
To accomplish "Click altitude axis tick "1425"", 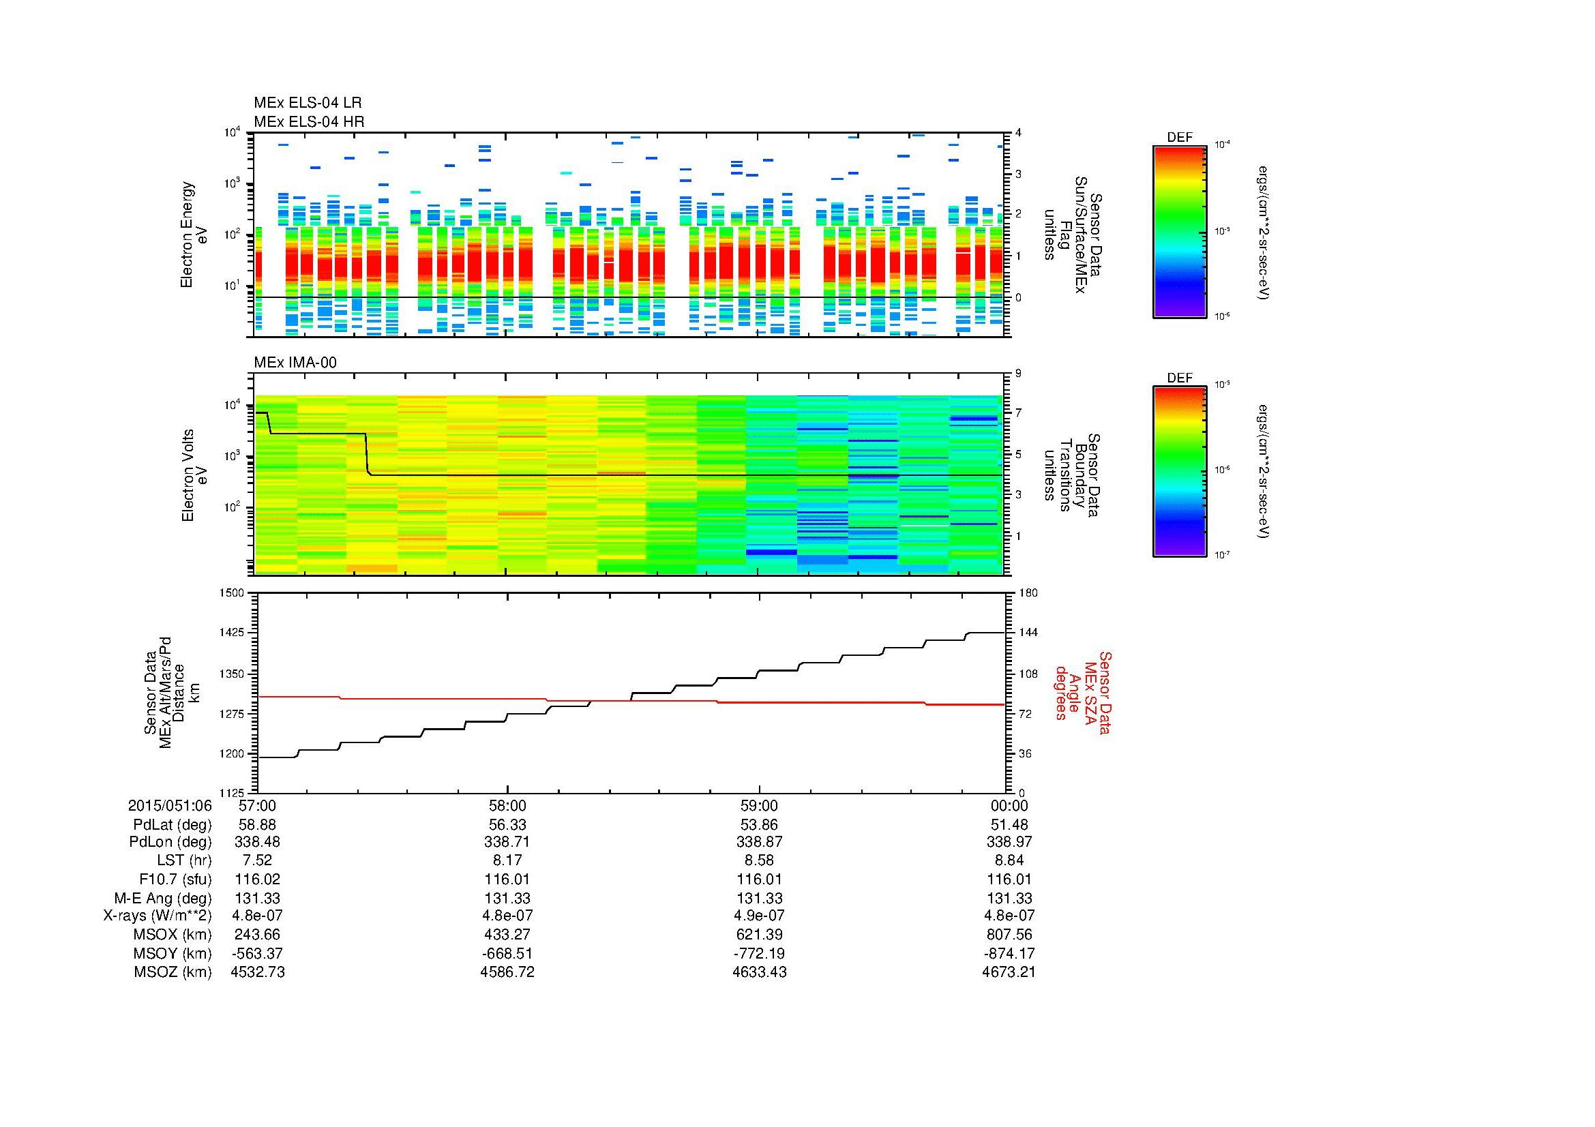I will tap(233, 633).
